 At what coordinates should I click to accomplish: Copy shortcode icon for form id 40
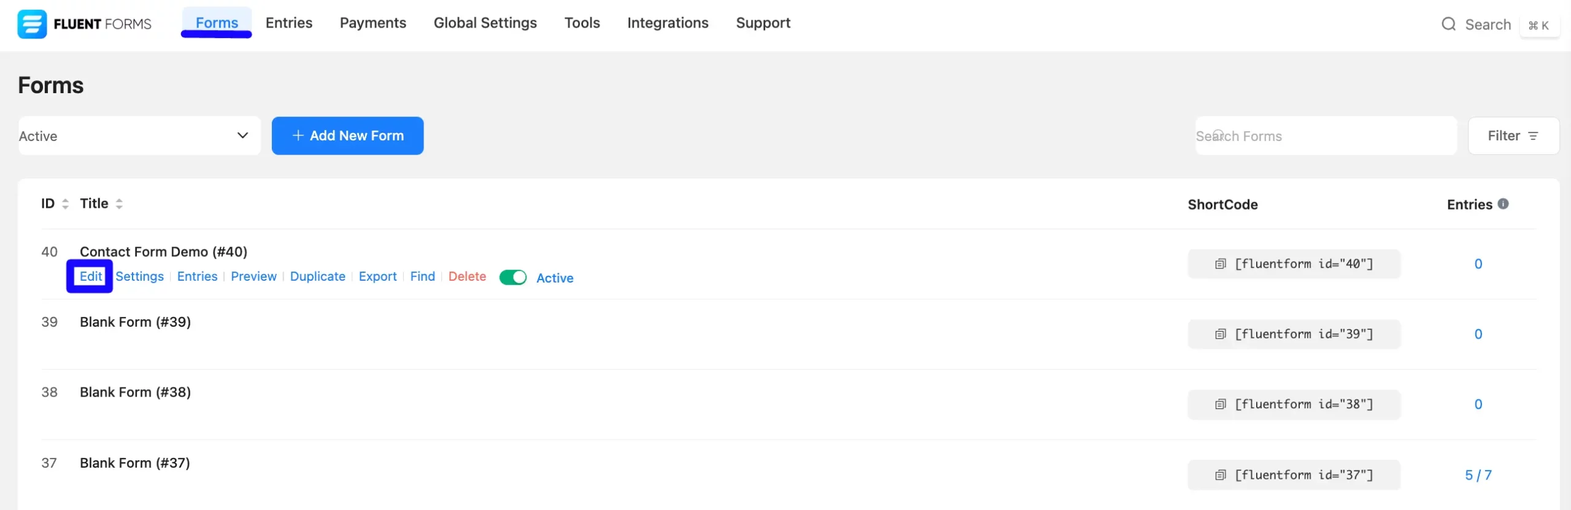tap(1221, 264)
